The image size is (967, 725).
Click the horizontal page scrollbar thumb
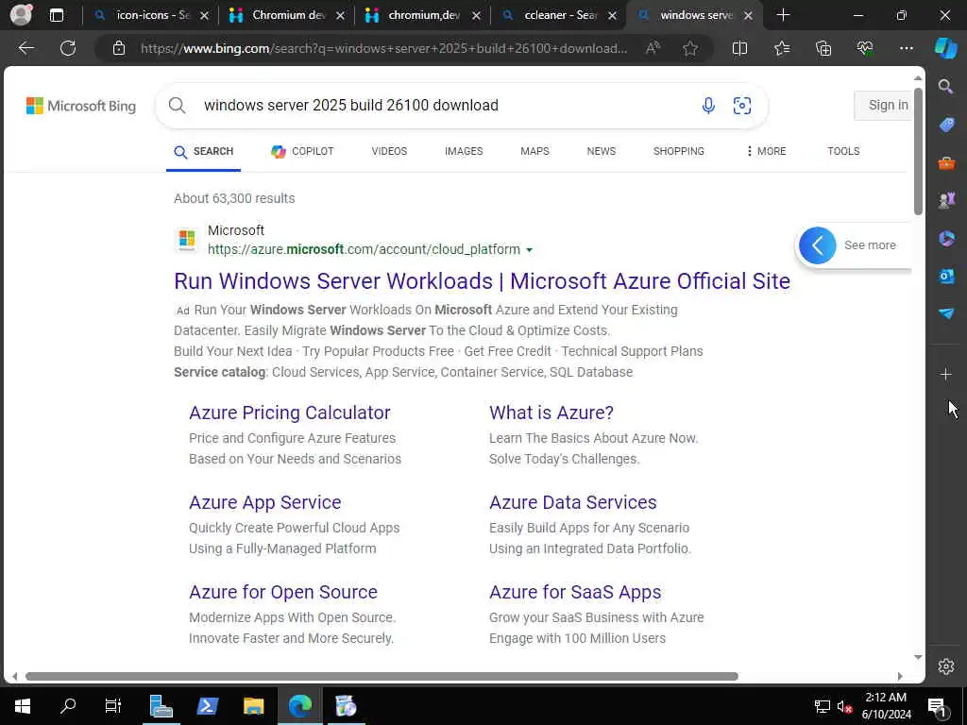[382, 676]
